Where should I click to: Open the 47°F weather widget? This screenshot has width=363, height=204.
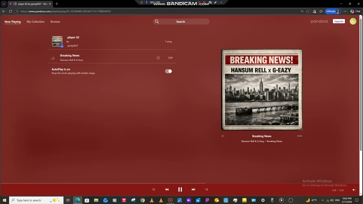311,200
